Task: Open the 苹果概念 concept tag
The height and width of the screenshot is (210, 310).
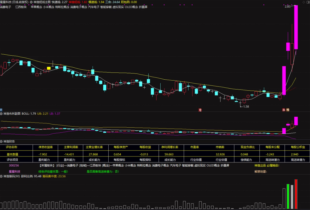Action: click(x=36, y=7)
